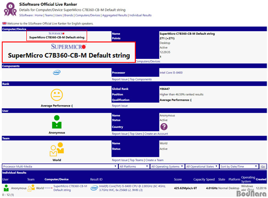268x198 pixels.
Task: Click the yellow World team icon
Action: pyautogui.click(x=57, y=149)
